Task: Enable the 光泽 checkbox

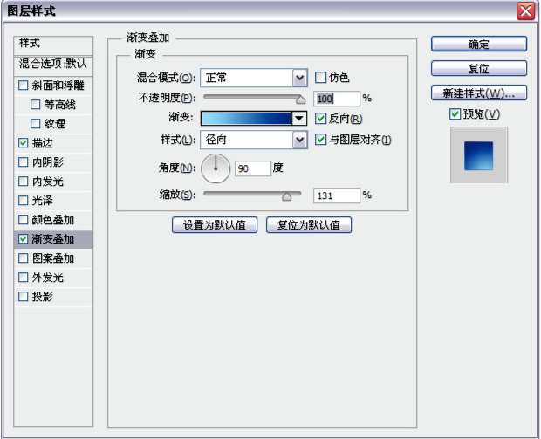Action: [x=23, y=201]
